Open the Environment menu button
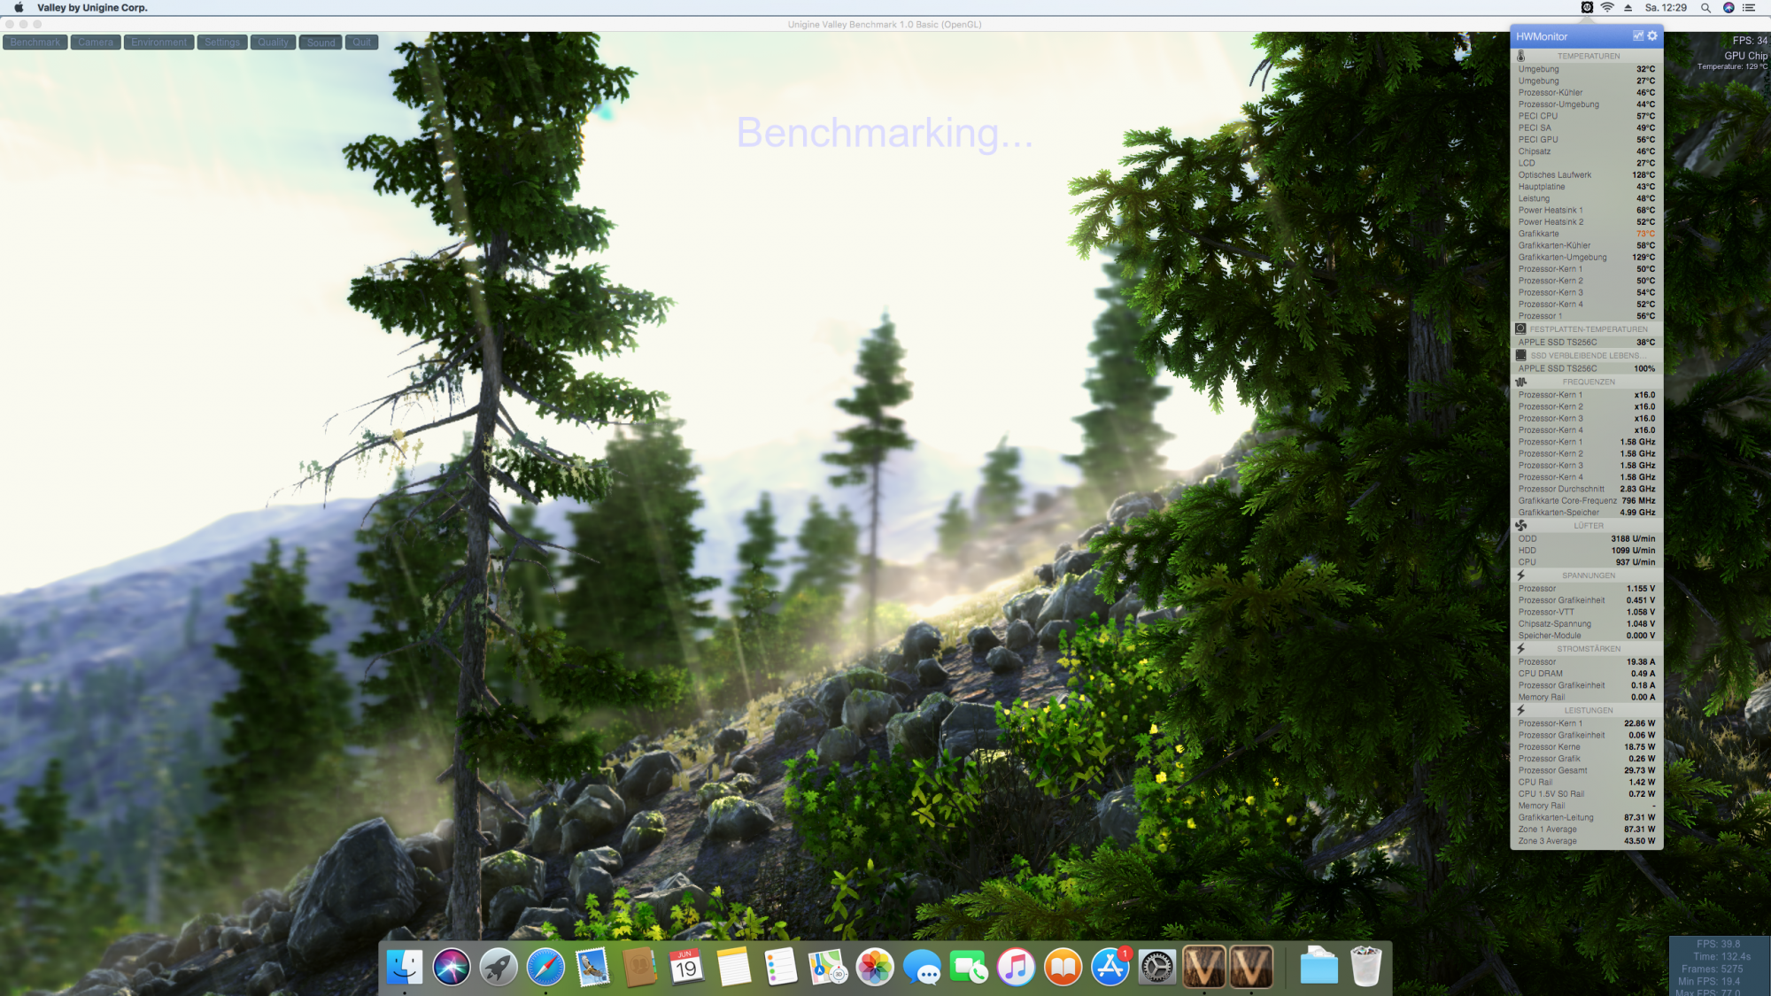The height and width of the screenshot is (996, 1771). pos(159,42)
